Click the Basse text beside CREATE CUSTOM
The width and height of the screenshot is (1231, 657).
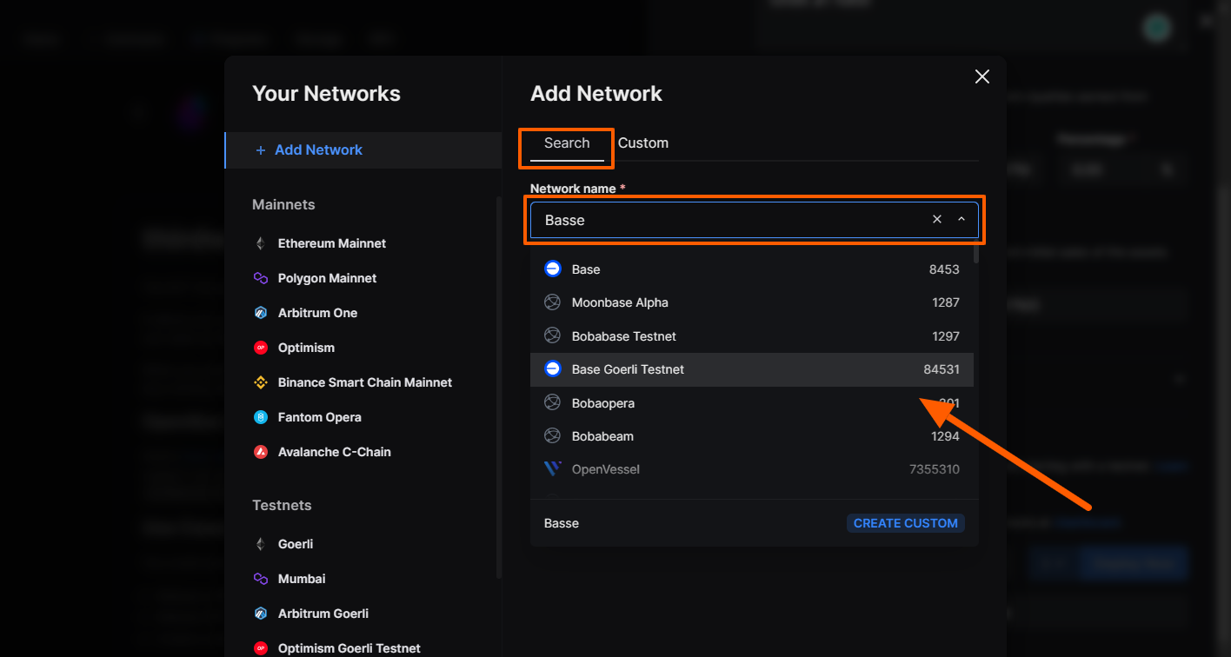[x=562, y=523]
